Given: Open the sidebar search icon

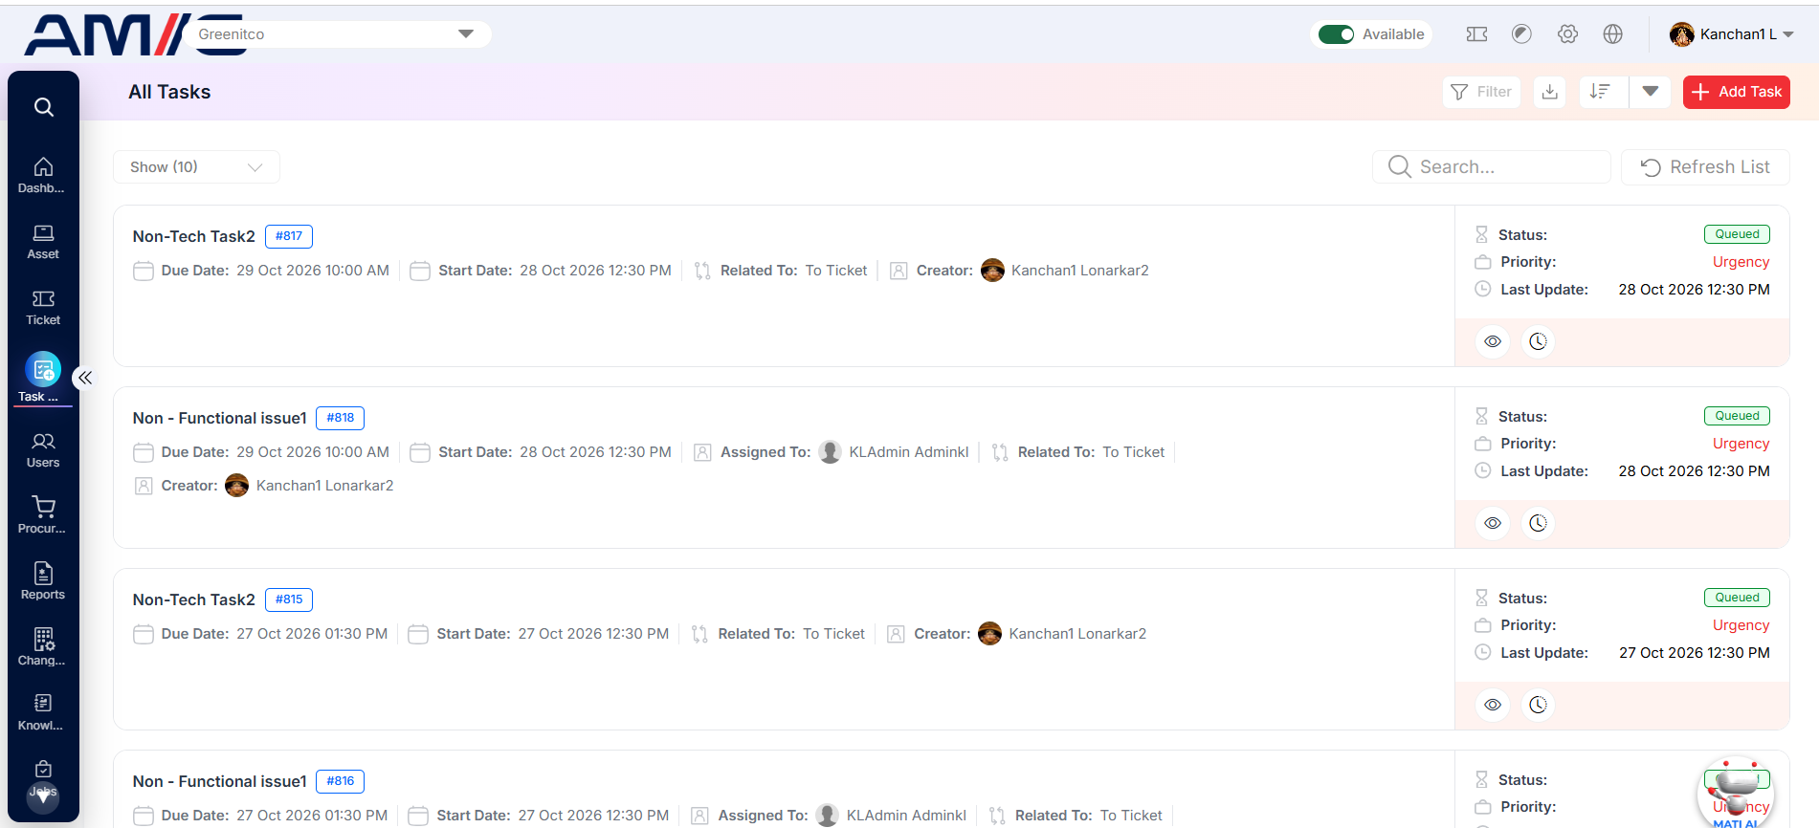Looking at the screenshot, I should [x=44, y=107].
